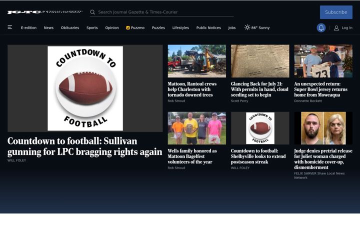This screenshot has width=360, height=225.
Task: Open Wells family group photo
Action: 197,128
